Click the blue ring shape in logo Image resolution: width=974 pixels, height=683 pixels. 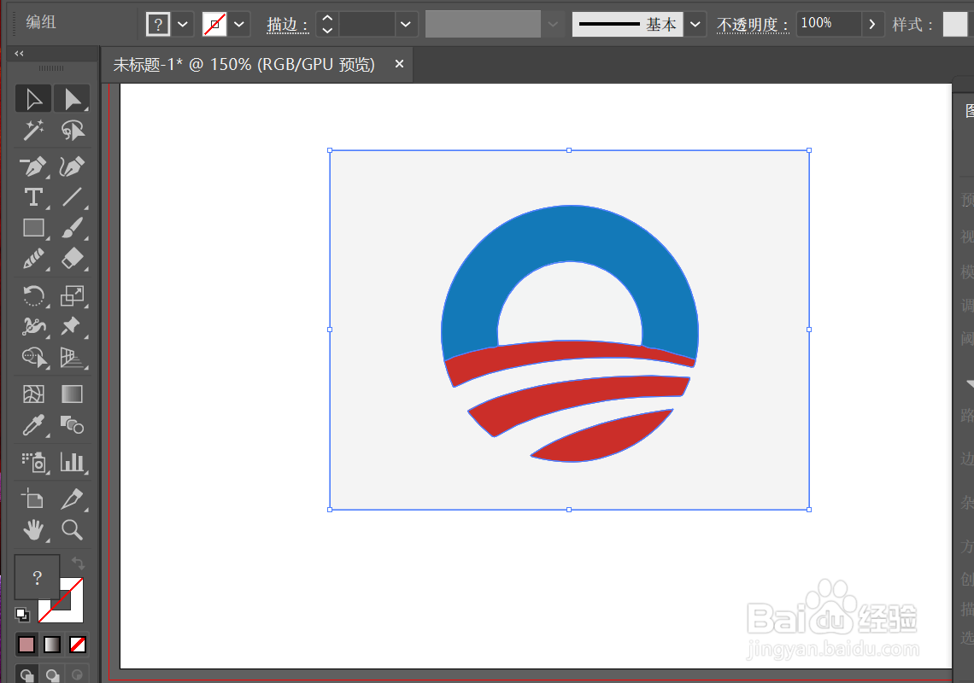(570, 233)
